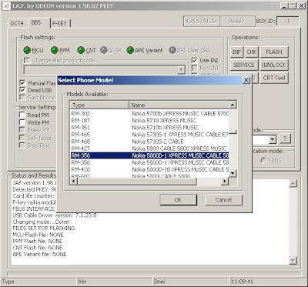The height and width of the screenshot is (287, 308).
Task: Check the Erase PM option
Action: tap(22, 130)
